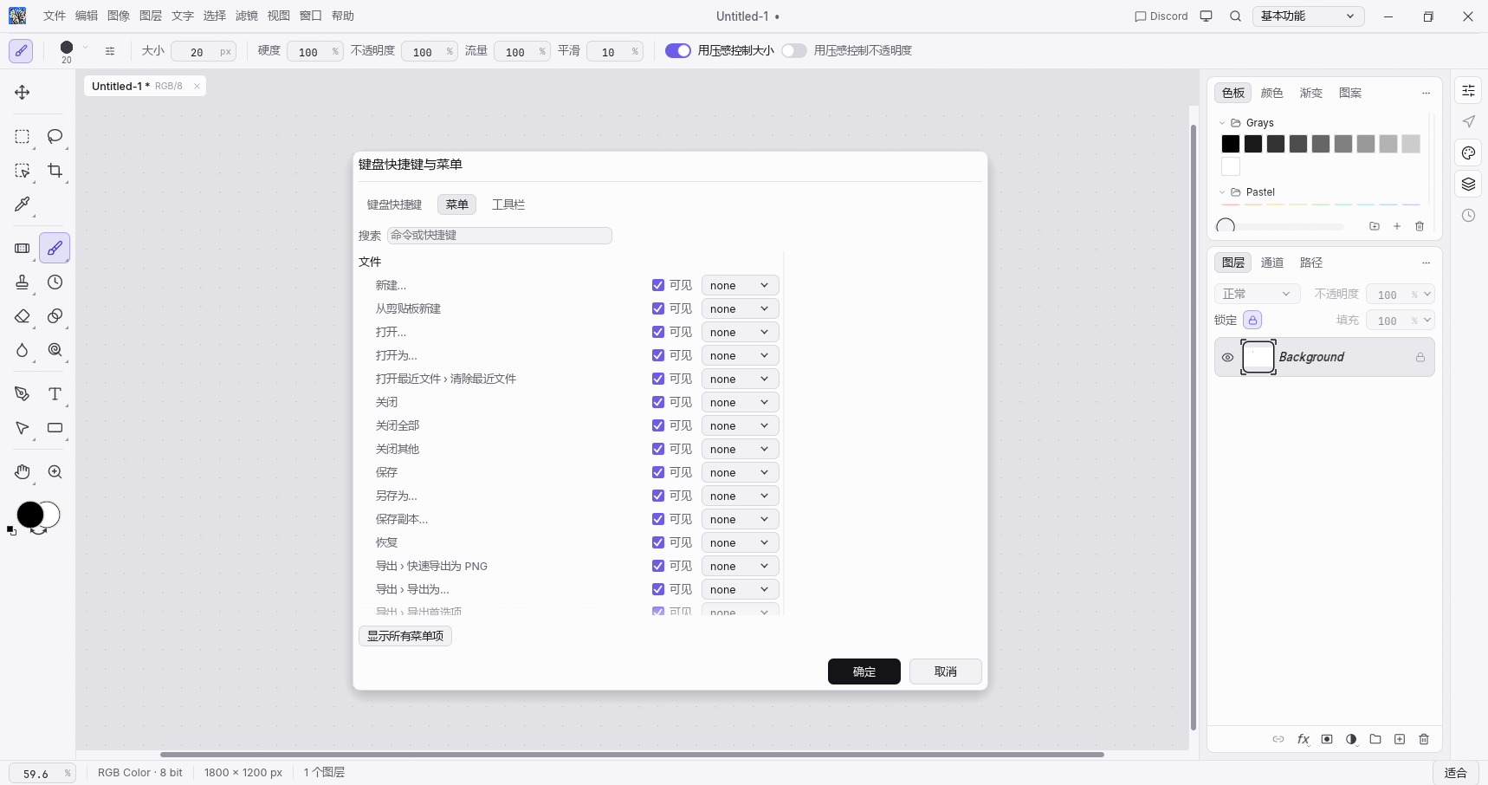Hide the Background layer via eye icon
This screenshot has width=1488, height=785.
pos(1227,357)
